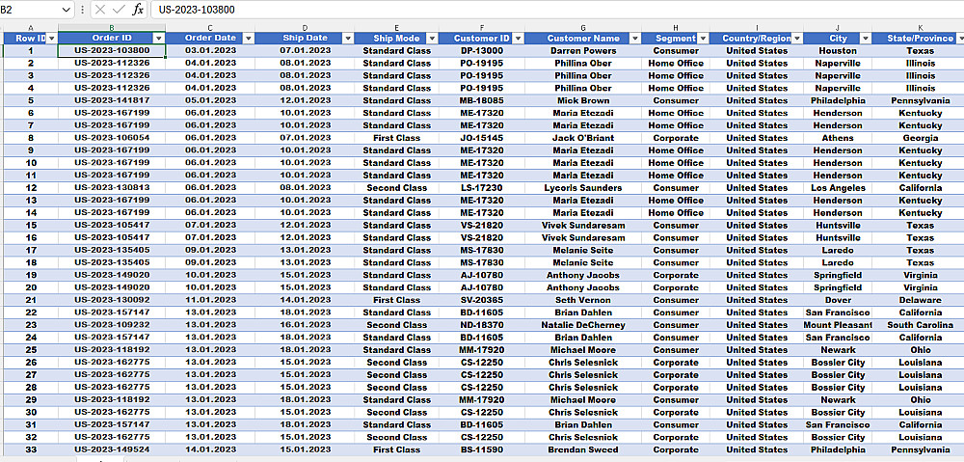Click customer name Darren Powers
Screen dimensions: 964x462
pos(583,51)
